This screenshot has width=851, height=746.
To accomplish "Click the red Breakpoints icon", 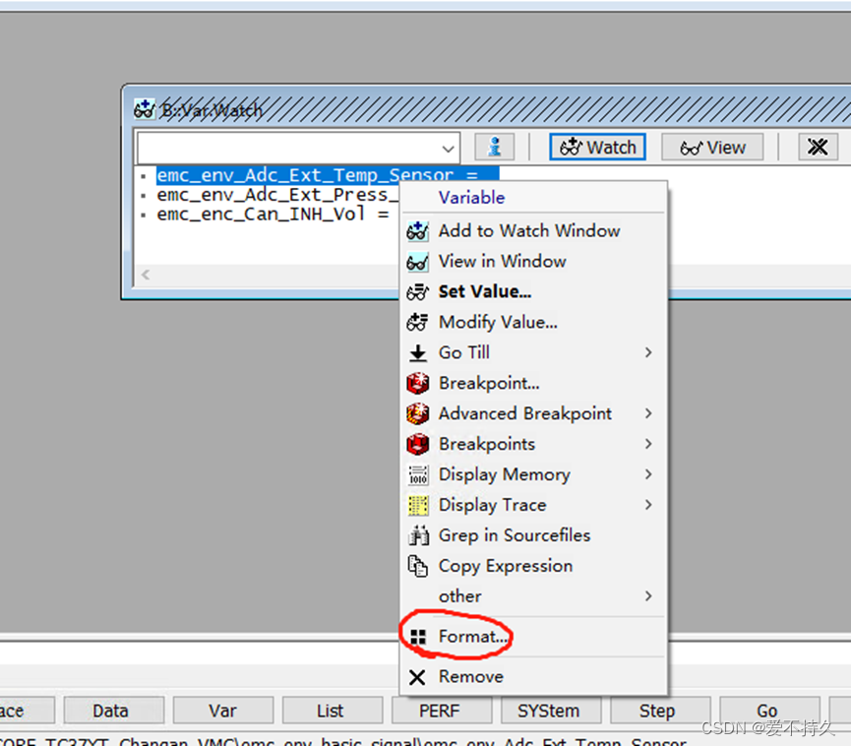I will point(417,444).
